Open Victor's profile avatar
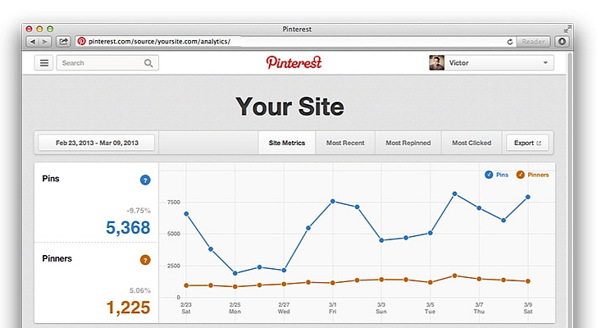This screenshot has height=328, width=597. coord(437,63)
